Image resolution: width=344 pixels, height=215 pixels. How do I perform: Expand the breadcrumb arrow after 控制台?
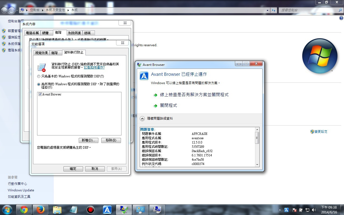coord(42,10)
